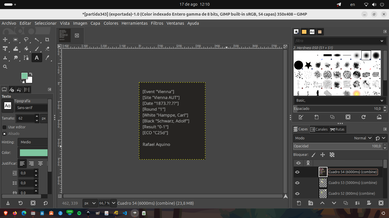The height and width of the screenshot is (218, 389).
Task: Select the Paintbrush tool
Action: click(x=37, y=49)
